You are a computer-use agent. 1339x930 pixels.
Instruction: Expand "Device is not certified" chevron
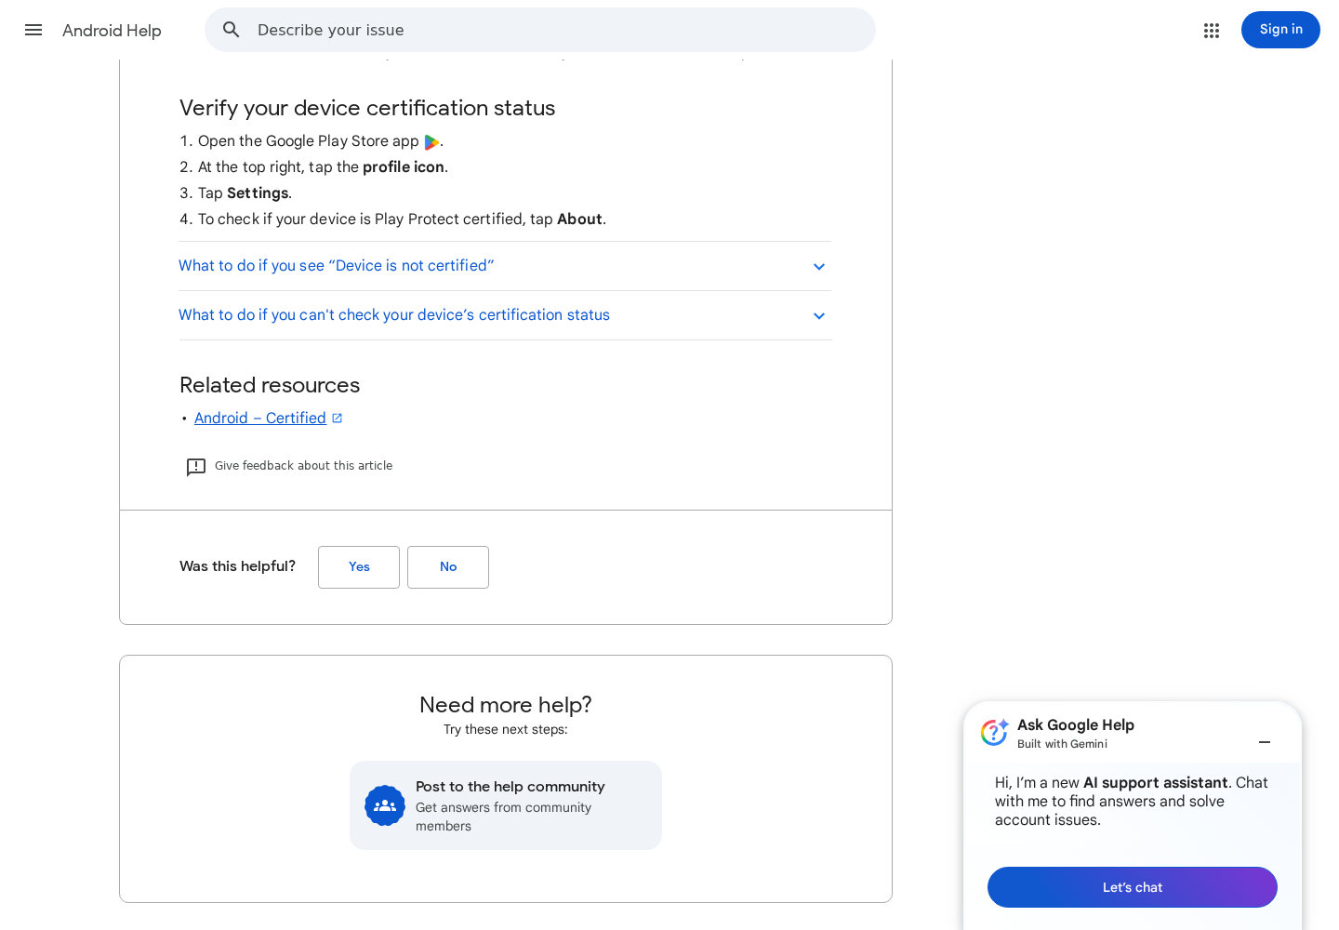click(819, 267)
